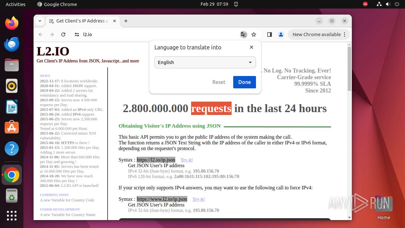This screenshot has width=405, height=228.
Task: Click scrollbar down arrow
Action: pyautogui.click(x=349, y=218)
